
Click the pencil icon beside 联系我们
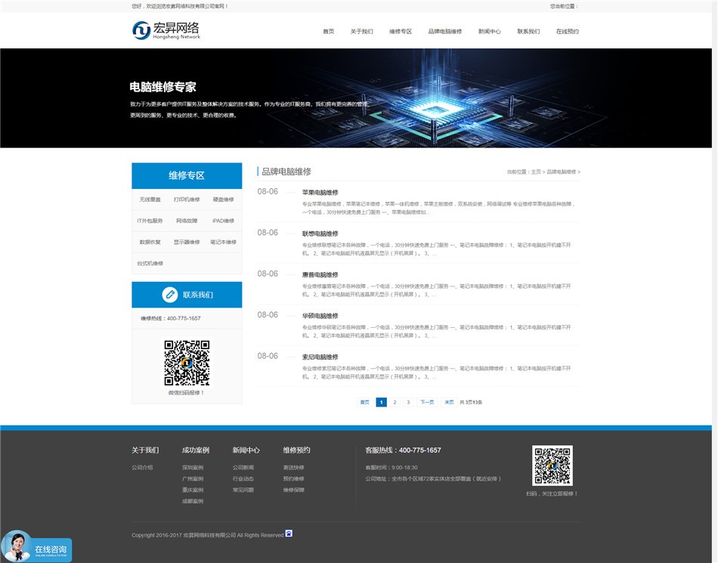[170, 295]
